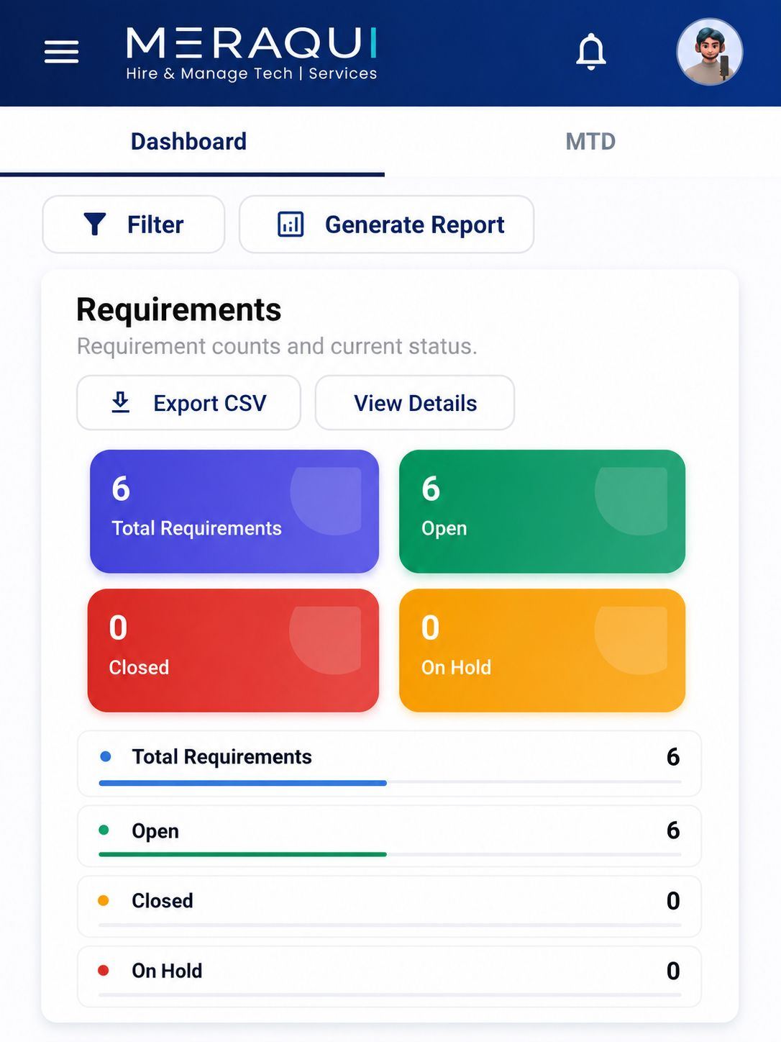Open the user profile avatar
Image resolution: width=781 pixels, height=1042 pixels.
709,52
